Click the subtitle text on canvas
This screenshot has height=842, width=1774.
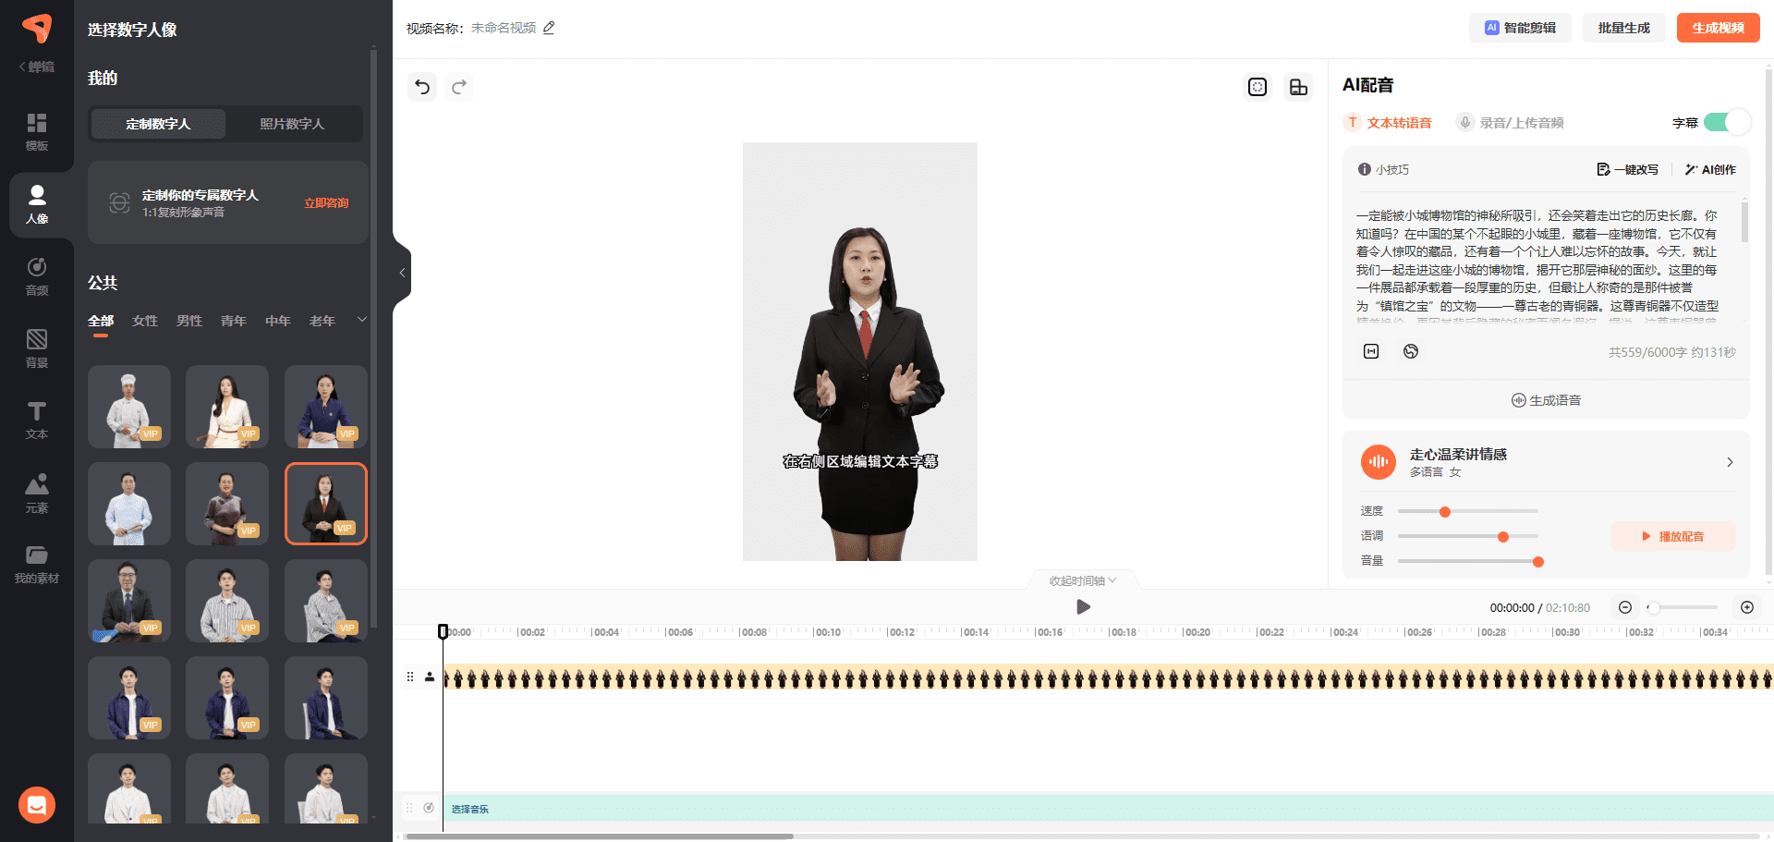pyautogui.click(x=860, y=461)
